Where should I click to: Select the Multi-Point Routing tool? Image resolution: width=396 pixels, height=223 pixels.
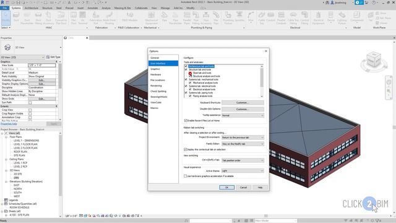coord(109,18)
